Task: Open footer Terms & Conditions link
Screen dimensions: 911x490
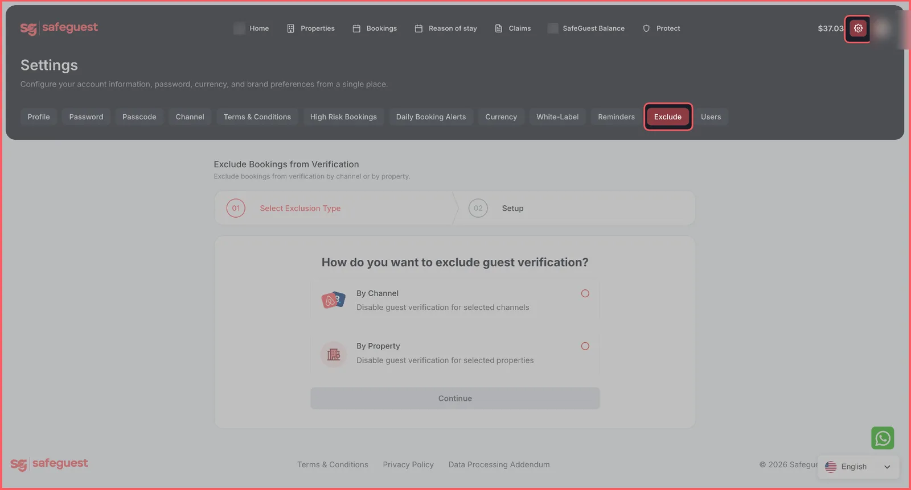Action: (x=333, y=464)
